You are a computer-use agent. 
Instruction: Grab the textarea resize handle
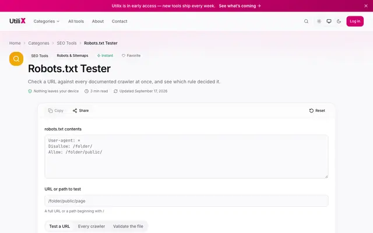[x=326, y=176]
